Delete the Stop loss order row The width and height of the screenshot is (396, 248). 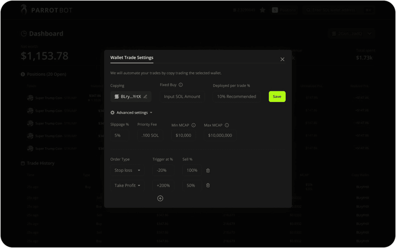coord(208,170)
